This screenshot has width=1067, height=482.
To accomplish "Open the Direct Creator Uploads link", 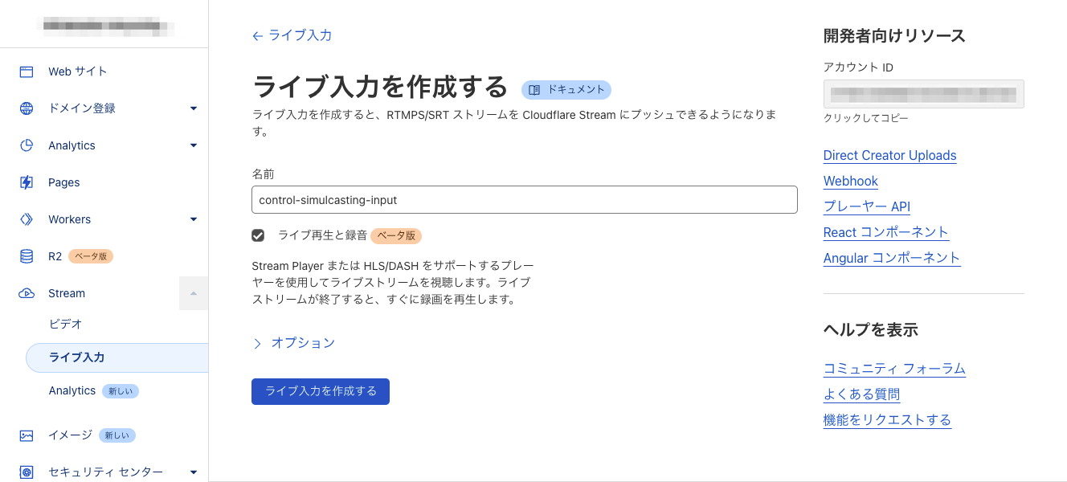I will pos(889,155).
